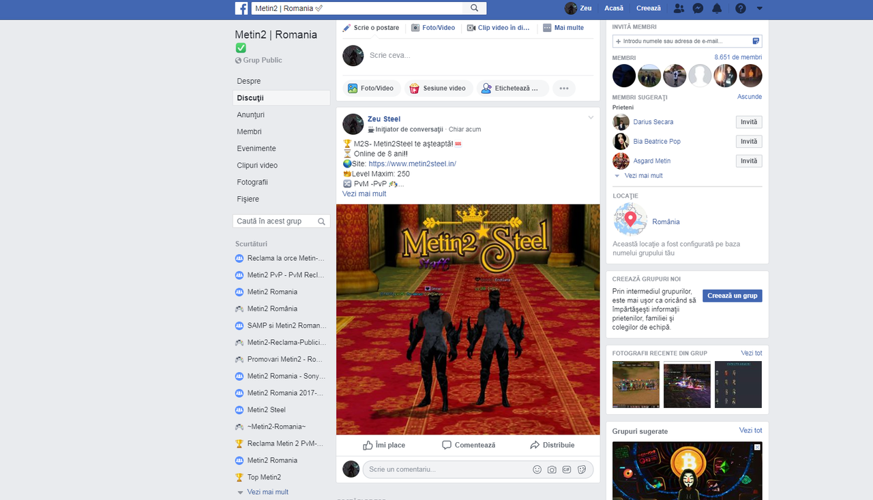Click Comentează on the post
The height and width of the screenshot is (500, 873).
click(469, 445)
